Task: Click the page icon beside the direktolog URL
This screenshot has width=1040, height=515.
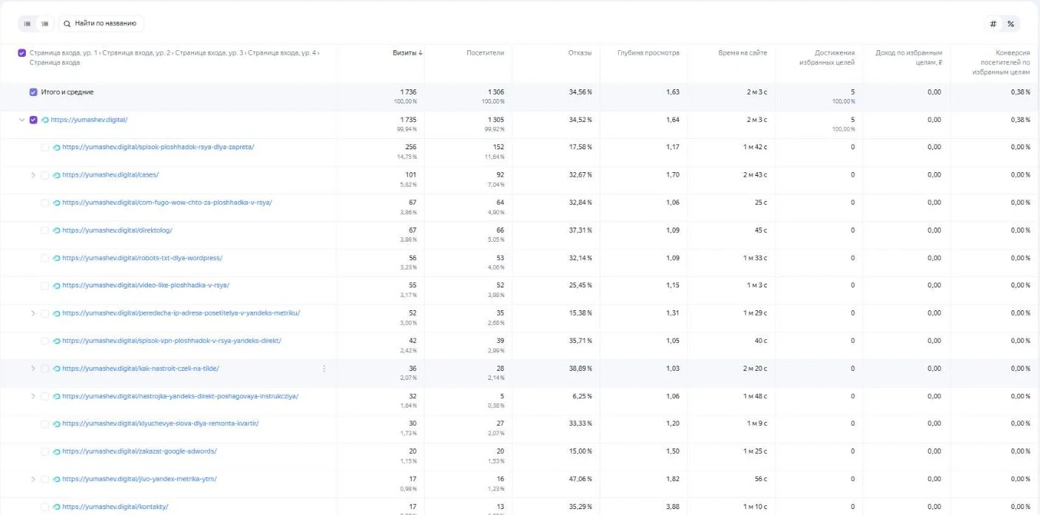Action: tap(57, 231)
